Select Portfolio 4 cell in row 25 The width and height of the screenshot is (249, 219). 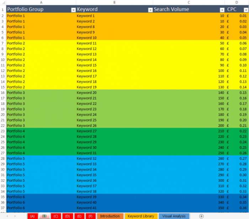click(x=41, y=142)
